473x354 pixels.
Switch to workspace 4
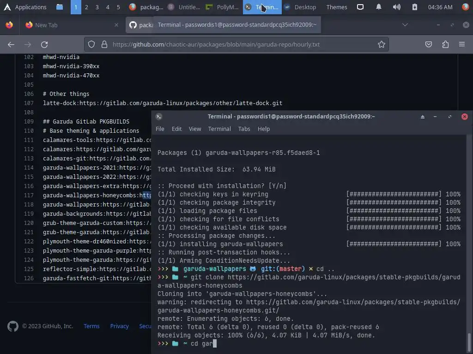pos(108,7)
